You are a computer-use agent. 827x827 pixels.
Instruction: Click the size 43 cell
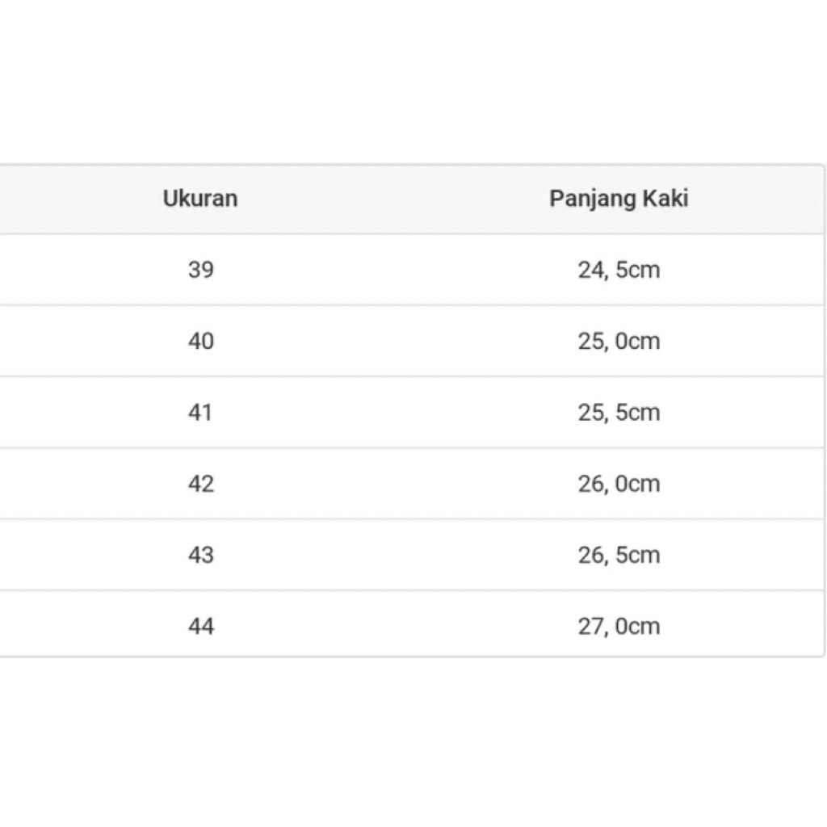point(200,555)
